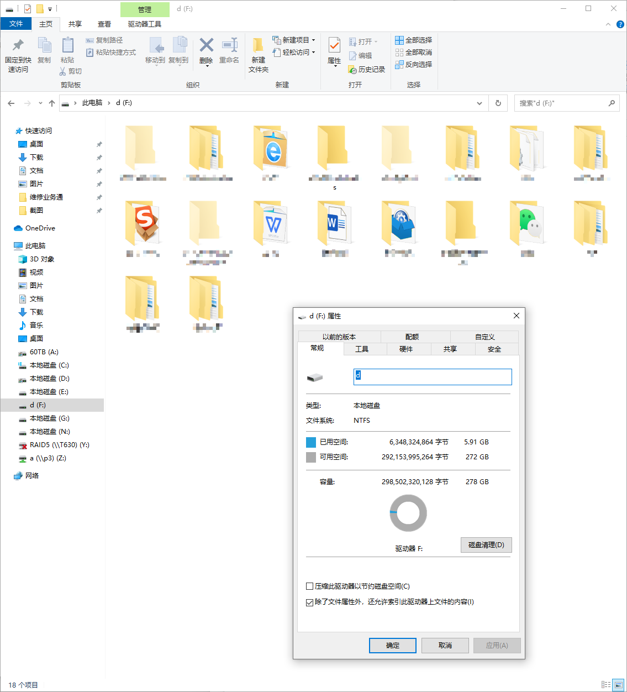Click the OK (确定) button in dialog
The image size is (627, 692).
(393, 646)
